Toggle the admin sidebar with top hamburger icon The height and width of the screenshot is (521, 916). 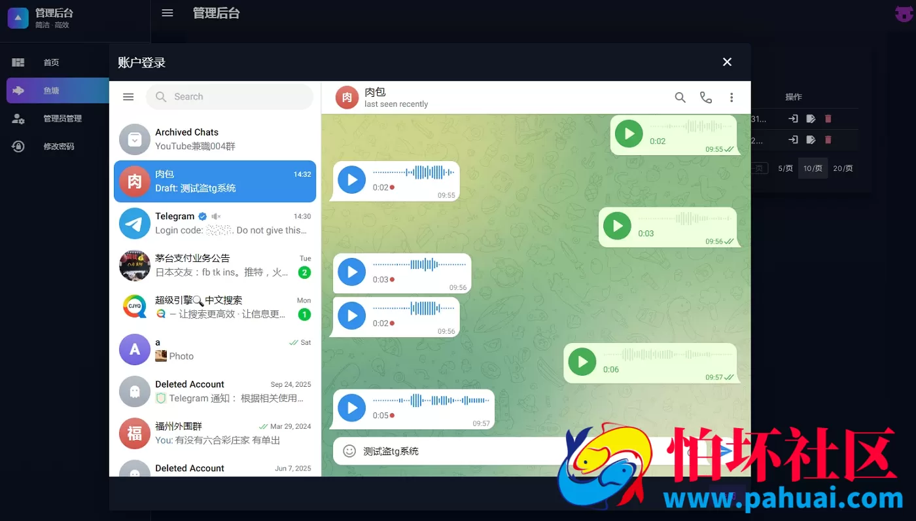coord(167,12)
